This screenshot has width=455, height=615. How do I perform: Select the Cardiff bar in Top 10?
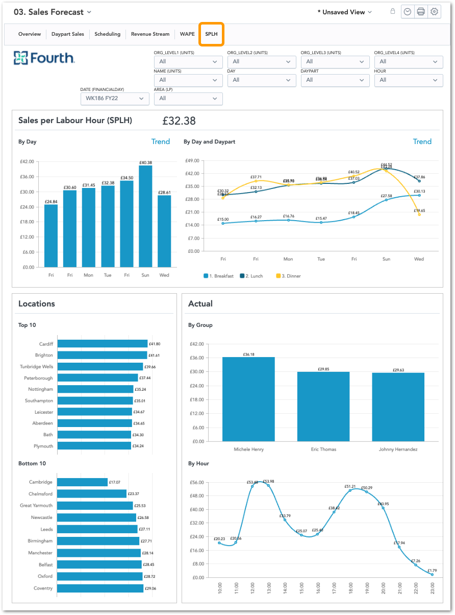tap(102, 344)
